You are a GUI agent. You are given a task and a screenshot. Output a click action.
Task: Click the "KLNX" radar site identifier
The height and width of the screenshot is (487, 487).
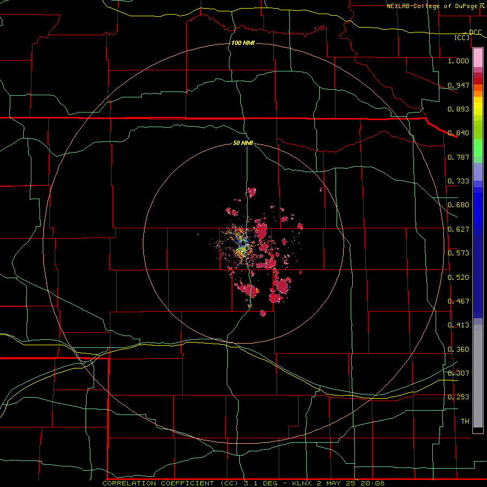tap(302, 483)
